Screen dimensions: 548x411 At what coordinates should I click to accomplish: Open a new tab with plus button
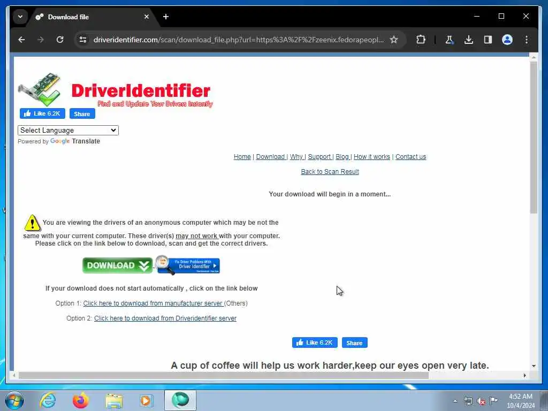click(x=166, y=17)
